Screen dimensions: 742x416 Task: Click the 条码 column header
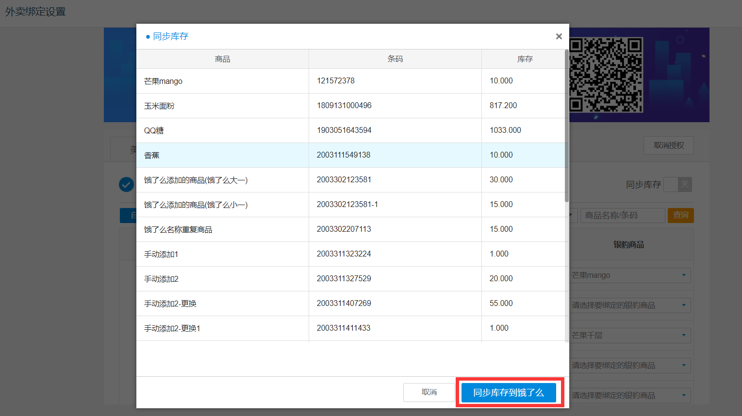tap(395, 59)
